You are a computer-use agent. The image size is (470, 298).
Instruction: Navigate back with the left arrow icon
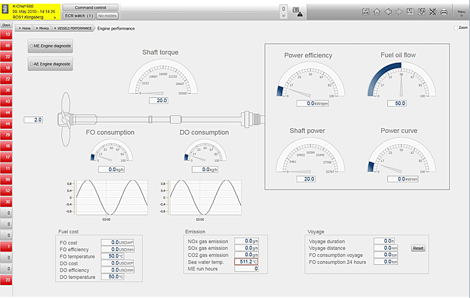coord(388,11)
